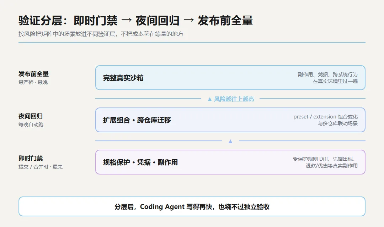
Task: Select the 提交 / 合并时 · 最先 caption
Action: (x=41, y=167)
